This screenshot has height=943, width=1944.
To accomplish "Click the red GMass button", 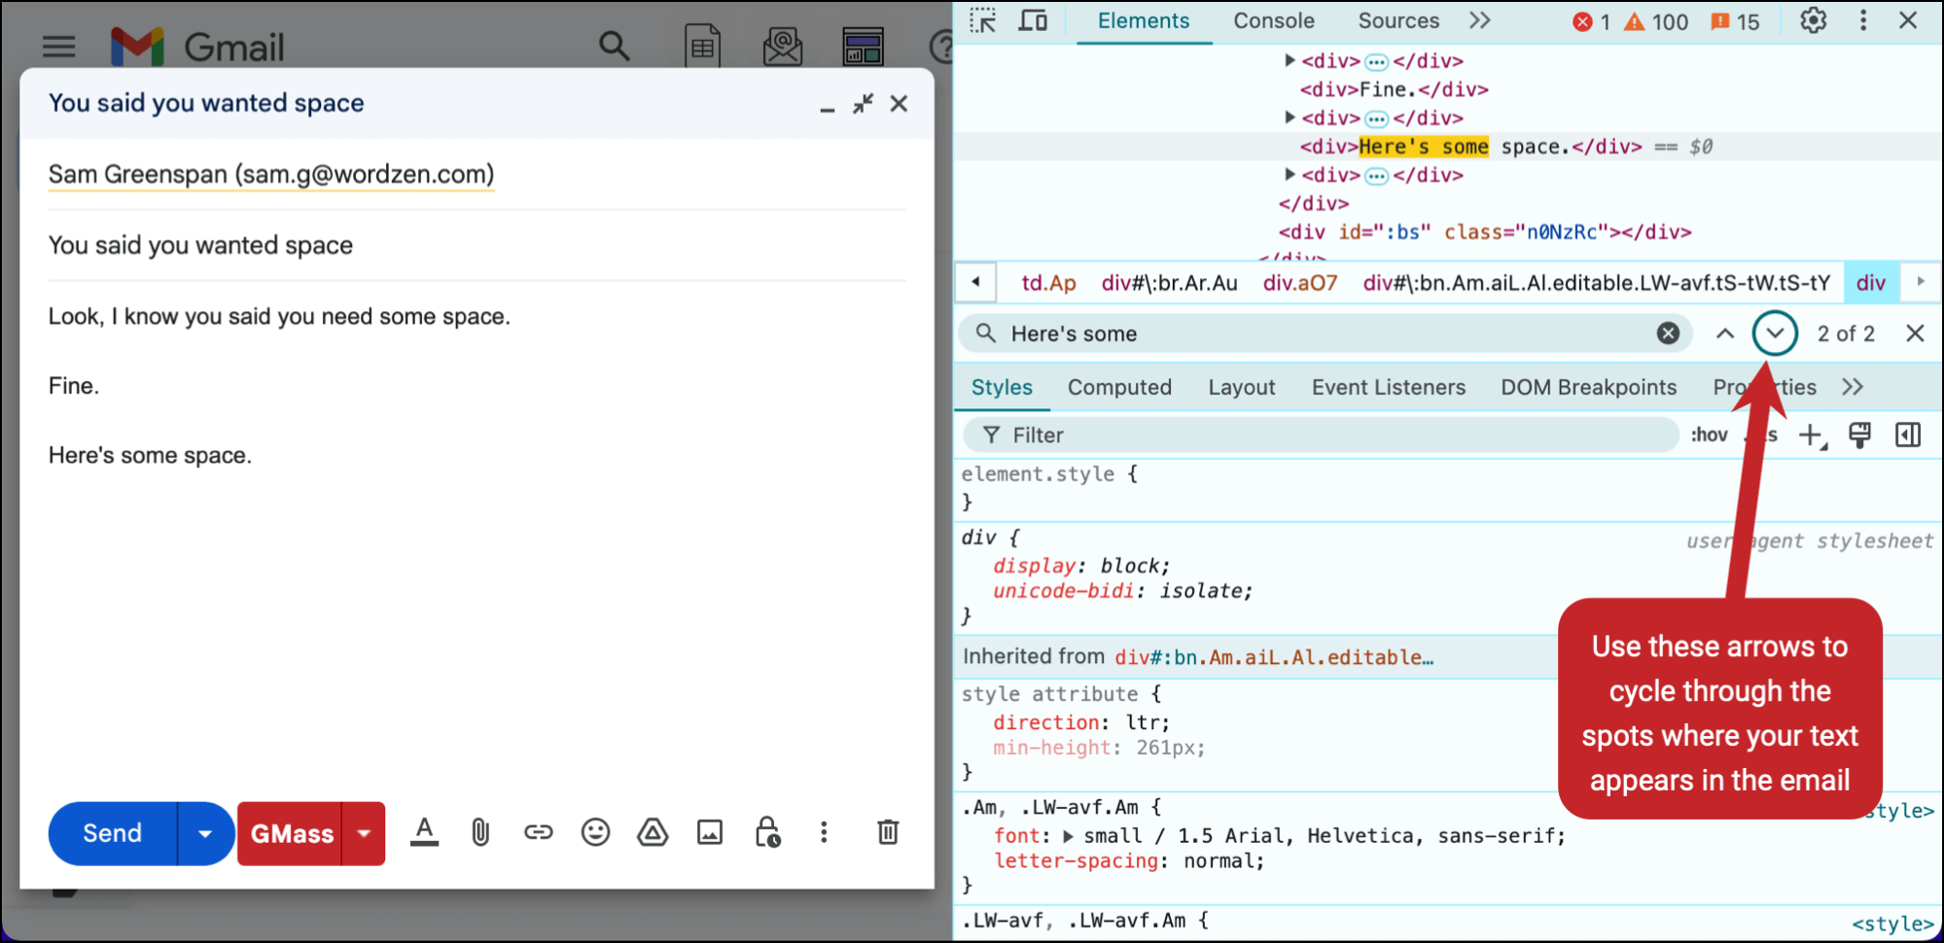I will (x=291, y=833).
